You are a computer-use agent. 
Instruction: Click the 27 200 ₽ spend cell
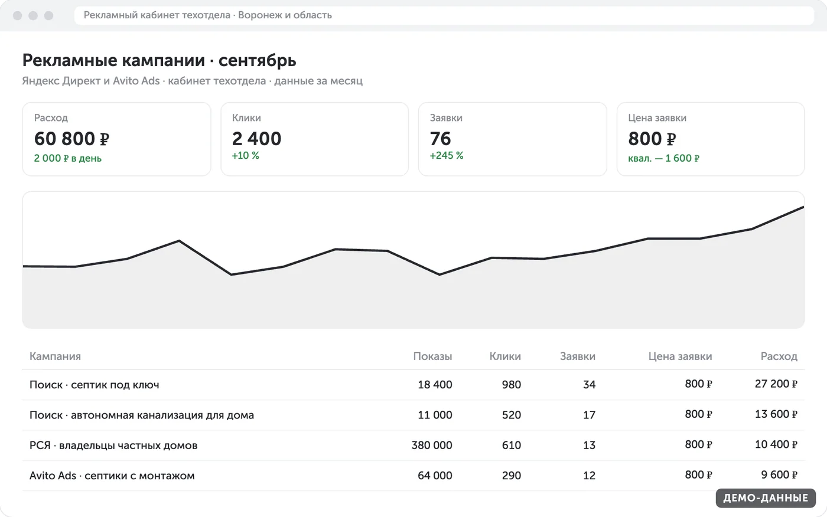point(776,384)
